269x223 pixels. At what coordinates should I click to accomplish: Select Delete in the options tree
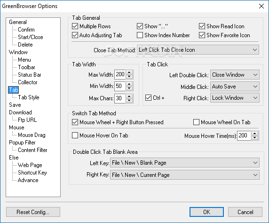pos(25,45)
